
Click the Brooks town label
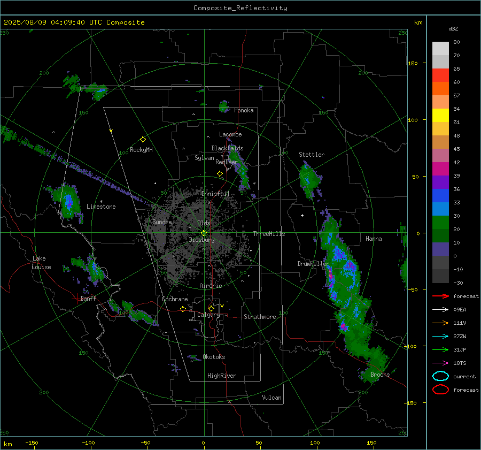click(380, 375)
